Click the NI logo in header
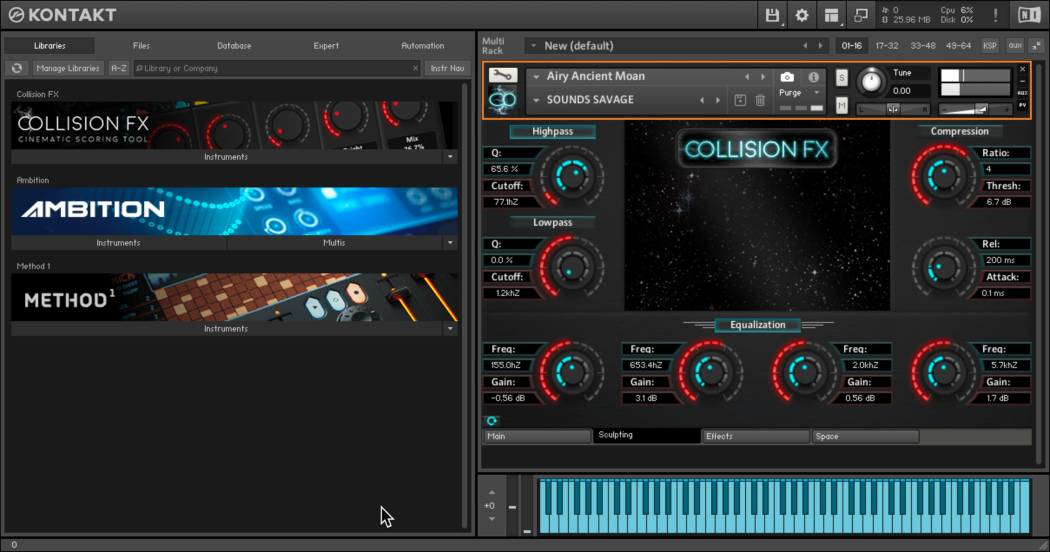 [1030, 16]
